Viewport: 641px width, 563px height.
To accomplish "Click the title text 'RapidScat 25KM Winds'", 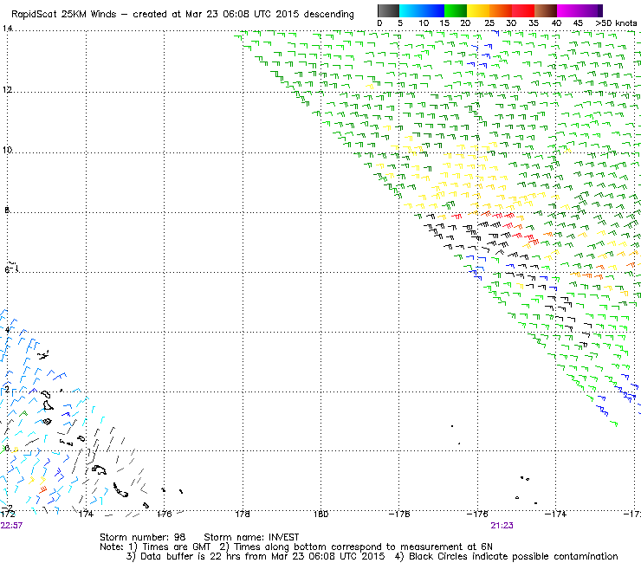I will [64, 15].
